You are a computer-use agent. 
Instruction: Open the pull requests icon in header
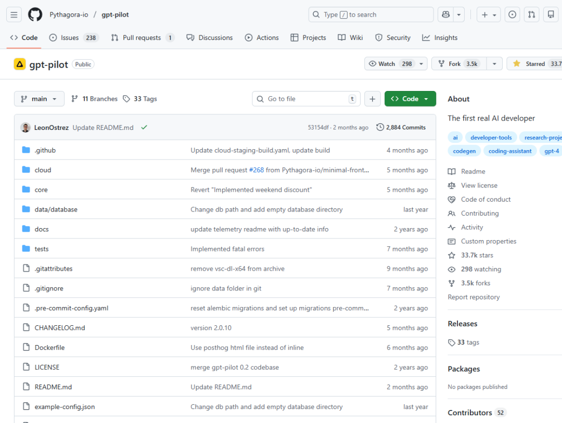531,15
